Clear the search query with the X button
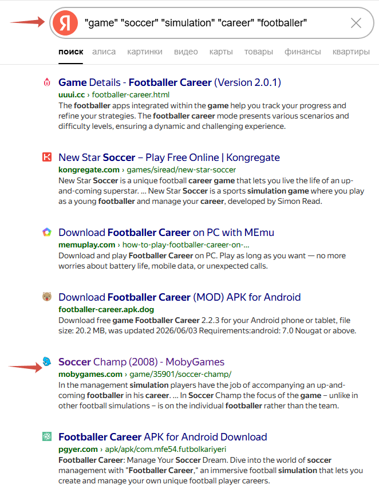 [x=356, y=23]
